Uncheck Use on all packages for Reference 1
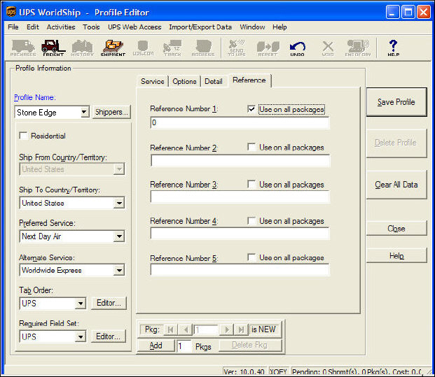This screenshot has height=377, width=435. click(x=251, y=109)
